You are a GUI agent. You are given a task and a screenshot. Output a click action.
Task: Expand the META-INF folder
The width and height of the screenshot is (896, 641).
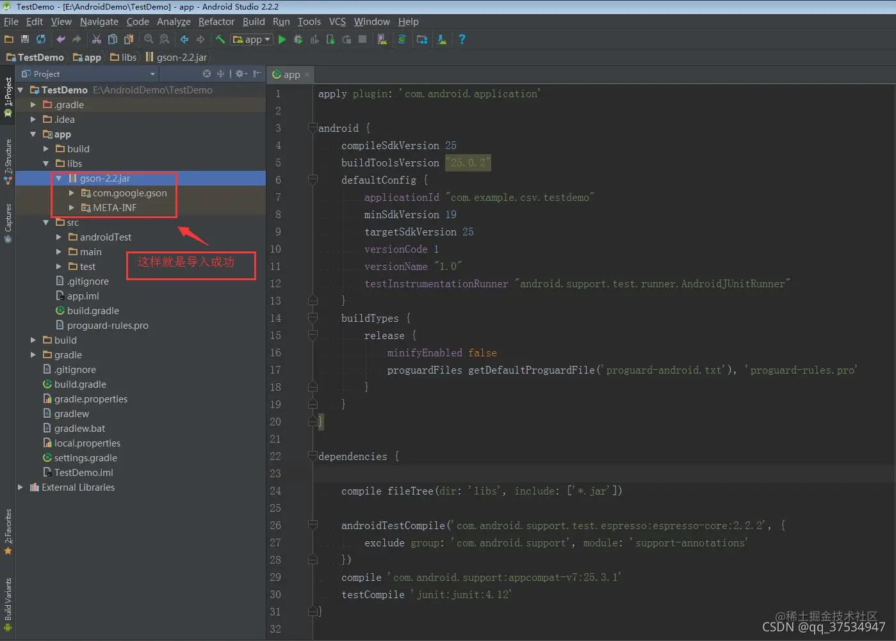(x=72, y=207)
